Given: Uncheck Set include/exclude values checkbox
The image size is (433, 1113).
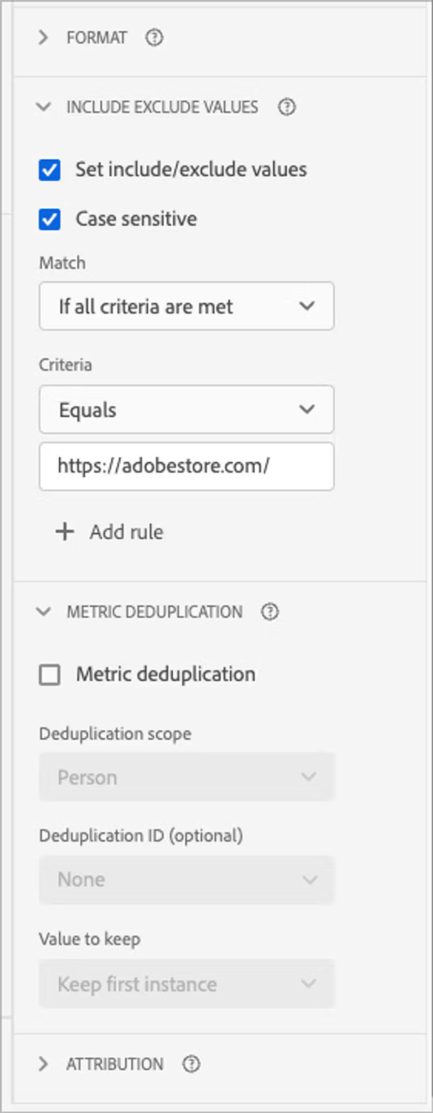Looking at the screenshot, I should coord(49,170).
